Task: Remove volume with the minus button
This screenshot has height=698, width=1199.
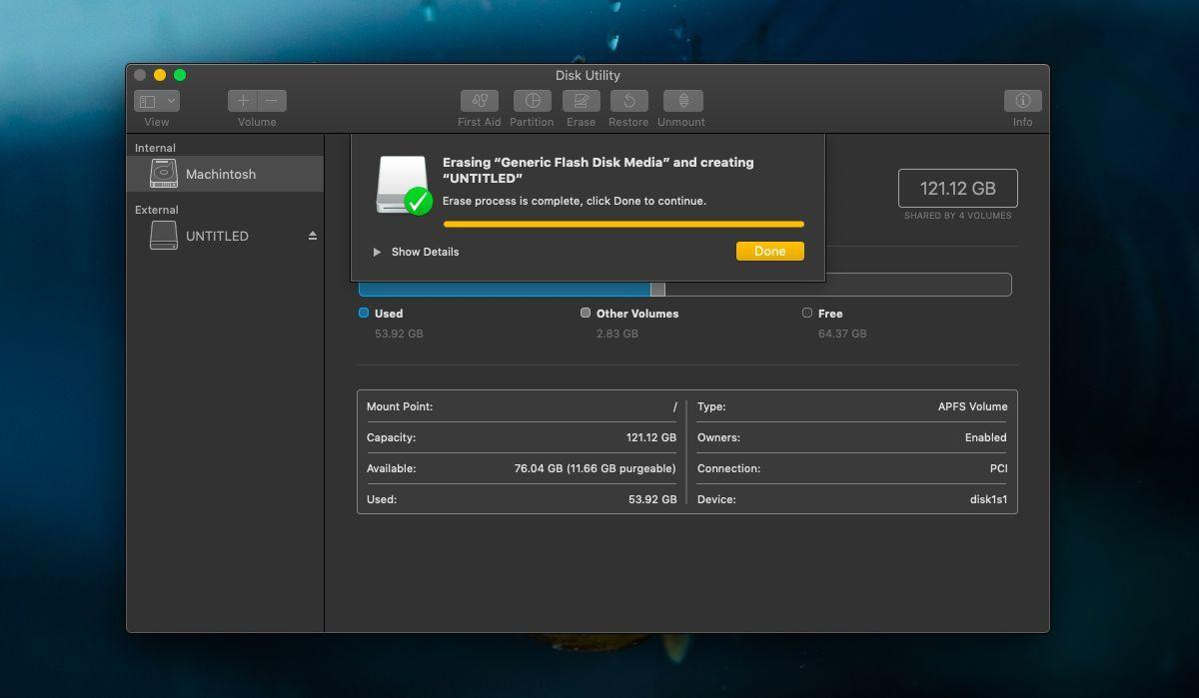Action: 272,101
